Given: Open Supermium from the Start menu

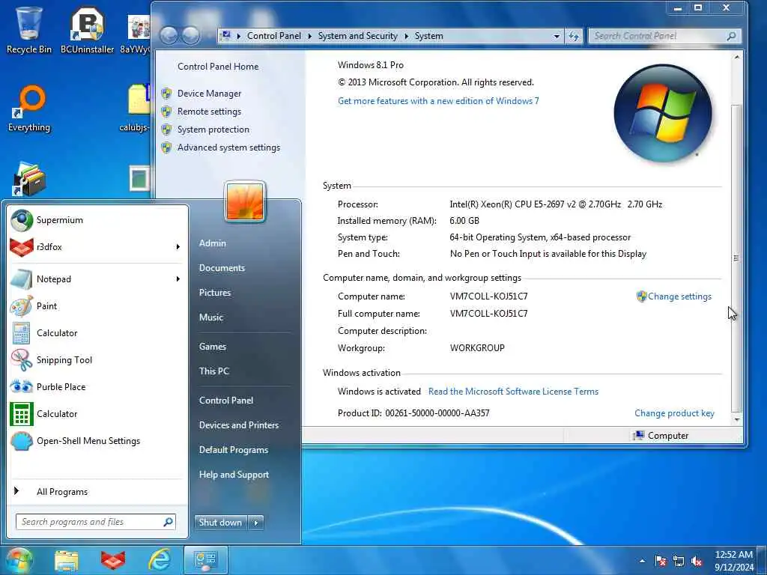Looking at the screenshot, I should coord(97,220).
